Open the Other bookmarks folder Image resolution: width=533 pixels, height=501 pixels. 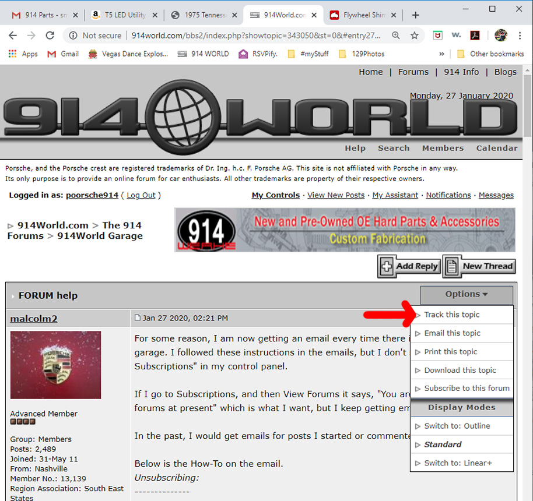coord(490,54)
